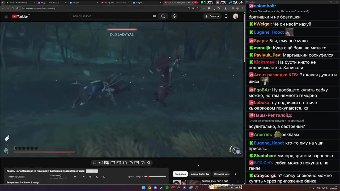Add +5 minutes to split
The height and width of the screenshot is (191, 340).
point(90,177)
